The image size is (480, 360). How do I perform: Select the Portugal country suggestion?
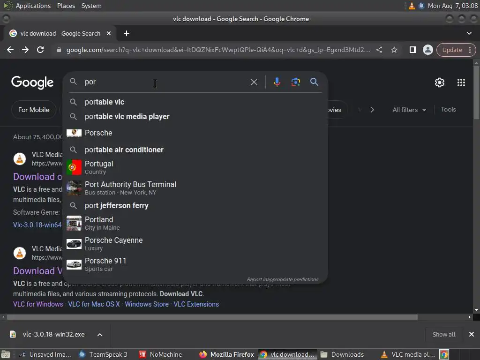[195, 167]
